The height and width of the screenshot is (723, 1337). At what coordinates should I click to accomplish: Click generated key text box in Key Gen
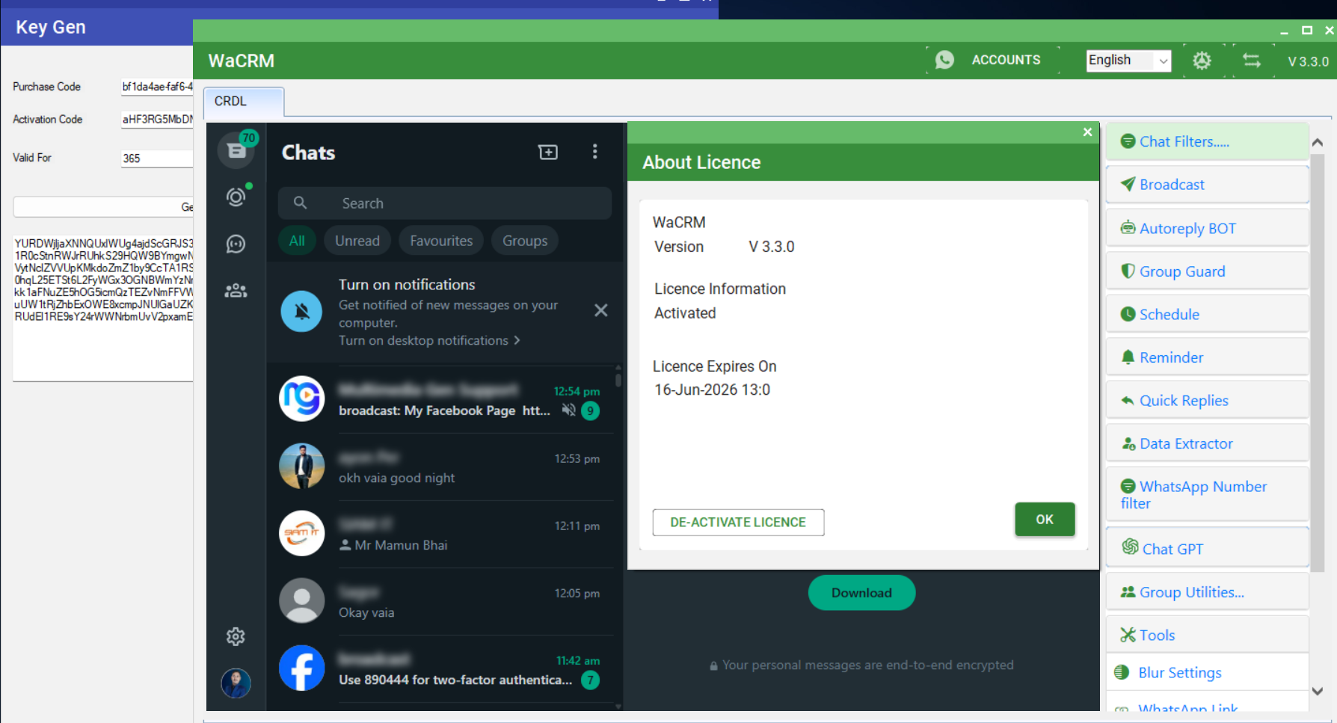[103, 307]
